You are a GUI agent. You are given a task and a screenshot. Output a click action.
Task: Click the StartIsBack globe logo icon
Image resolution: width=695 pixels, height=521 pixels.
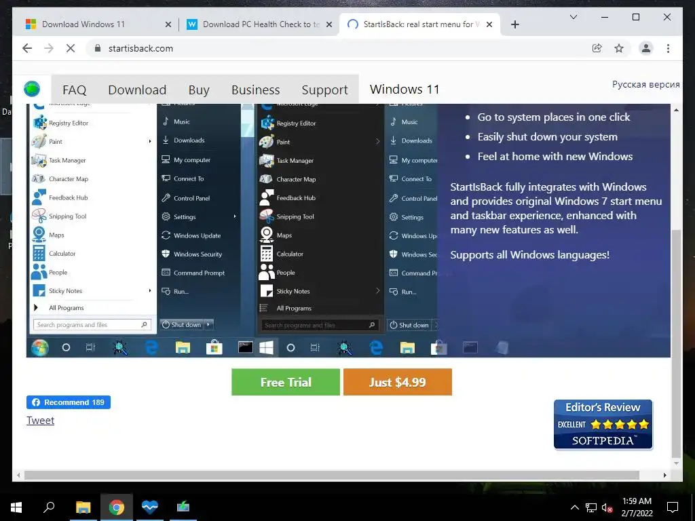[x=32, y=89]
